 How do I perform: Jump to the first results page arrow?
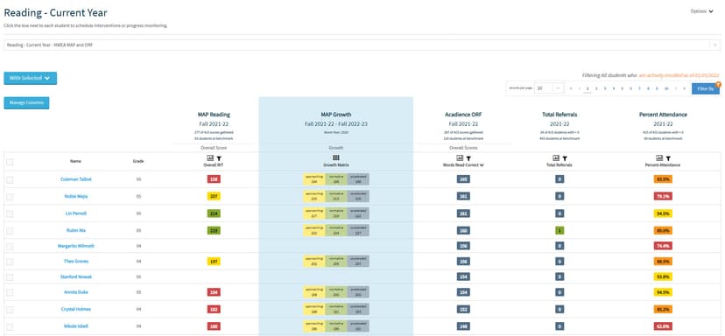571,88
